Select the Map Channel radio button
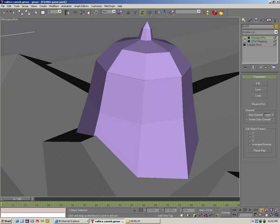 pyautogui.click(x=246, y=115)
